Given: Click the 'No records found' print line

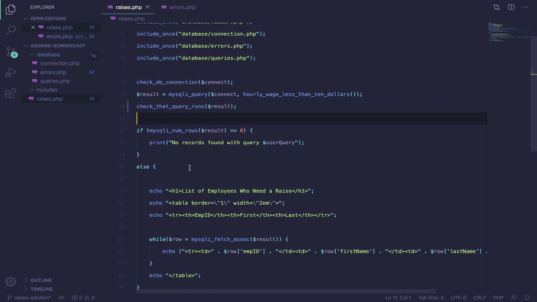Looking at the screenshot, I should click(x=227, y=143).
